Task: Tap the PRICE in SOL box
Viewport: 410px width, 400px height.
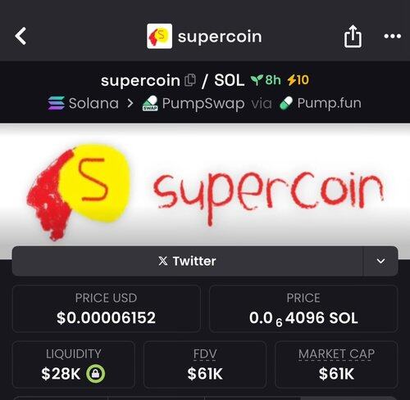Action: (303, 308)
